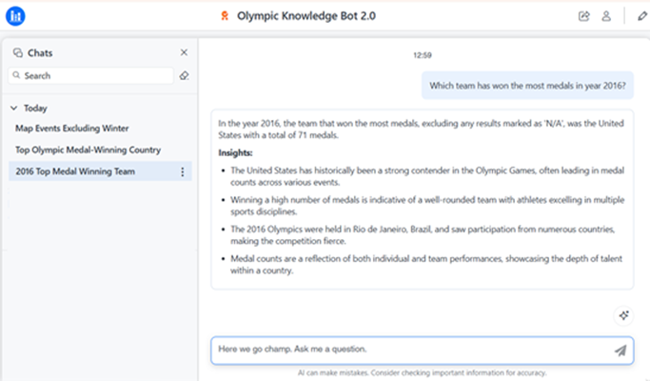Image resolution: width=650 pixels, height=381 pixels.
Task: Open the user profile icon
Action: [x=606, y=16]
